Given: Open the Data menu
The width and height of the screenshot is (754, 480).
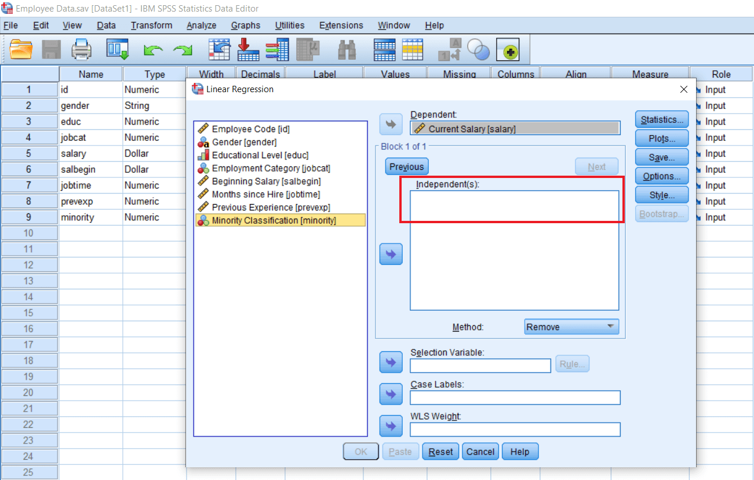Looking at the screenshot, I should [x=106, y=26].
